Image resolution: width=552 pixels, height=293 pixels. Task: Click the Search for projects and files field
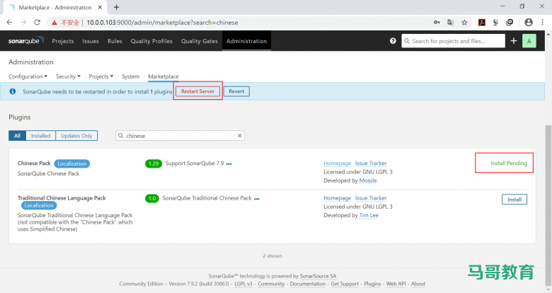(453, 41)
